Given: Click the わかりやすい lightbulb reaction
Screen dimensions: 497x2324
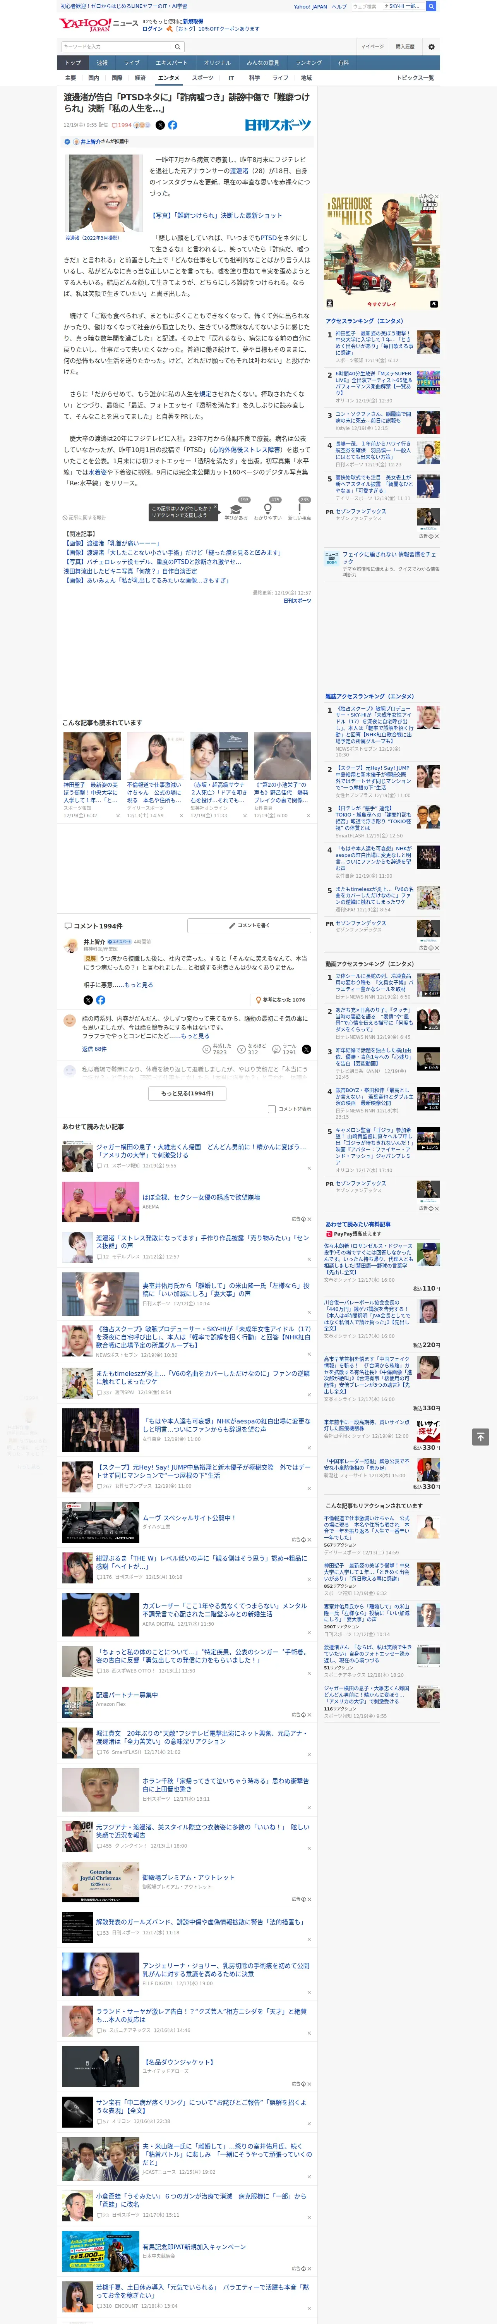Looking at the screenshot, I should [268, 509].
